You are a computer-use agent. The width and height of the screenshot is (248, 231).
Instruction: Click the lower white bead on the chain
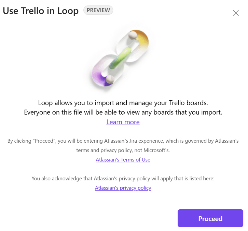tap(110, 79)
